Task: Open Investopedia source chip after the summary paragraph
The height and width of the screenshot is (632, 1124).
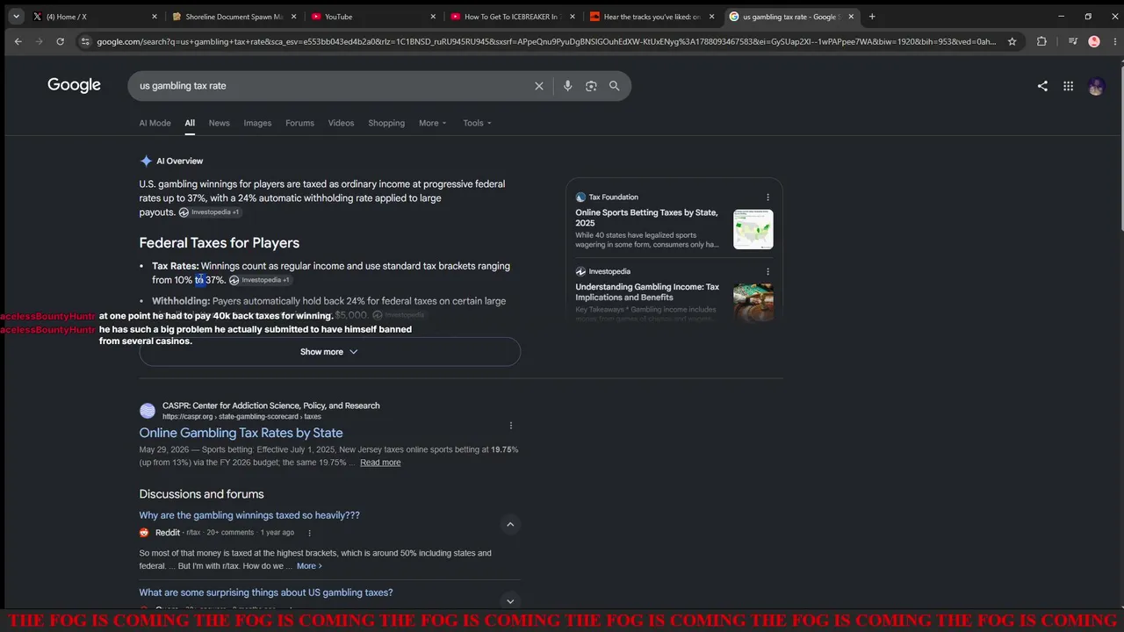Action: (x=209, y=212)
